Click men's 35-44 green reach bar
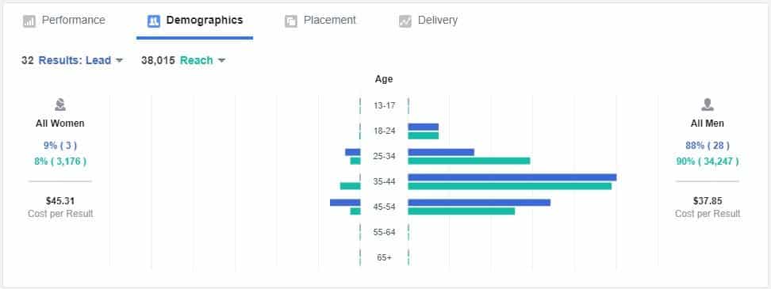Viewport: 771px width, 289px height. (510, 186)
